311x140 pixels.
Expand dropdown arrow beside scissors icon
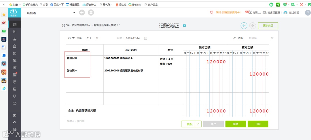305,5
